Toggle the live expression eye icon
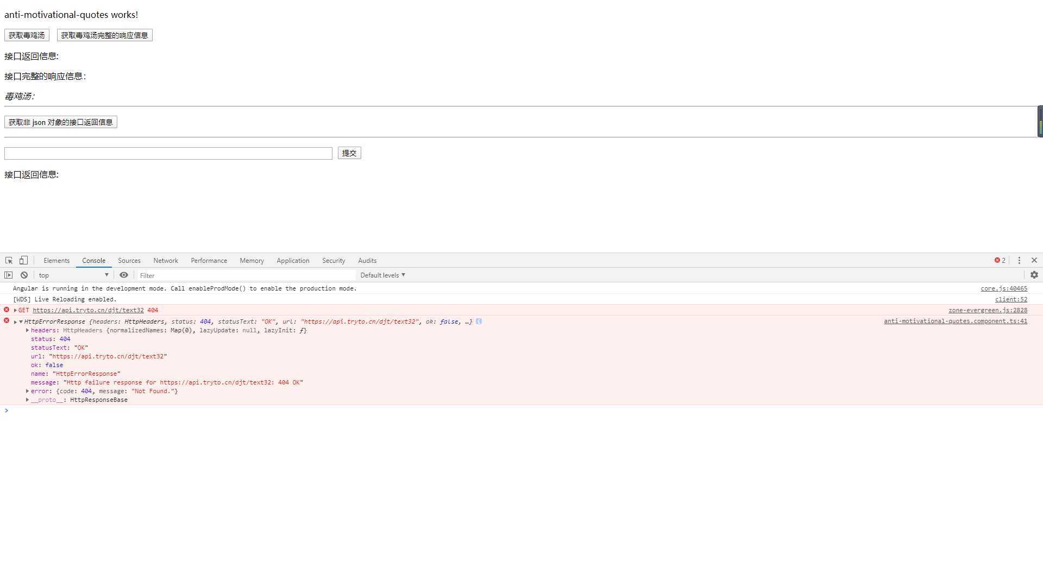The height and width of the screenshot is (574, 1043). pyautogui.click(x=124, y=275)
